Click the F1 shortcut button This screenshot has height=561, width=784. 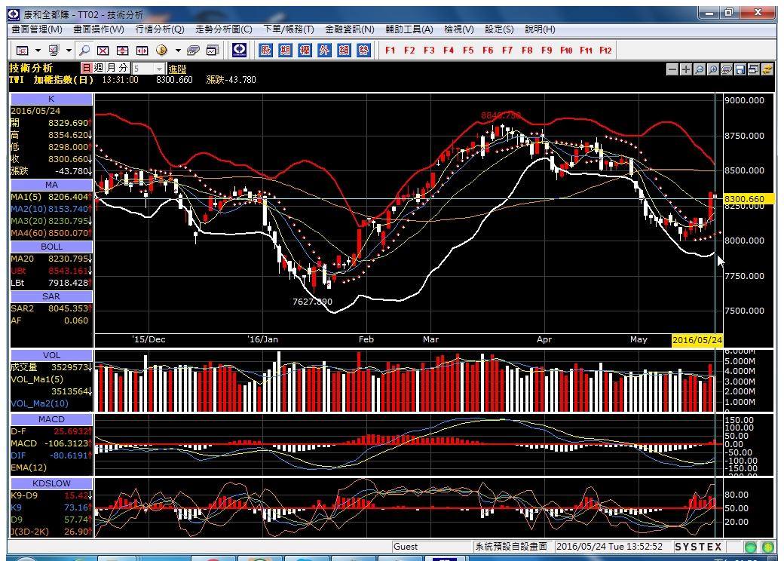(x=390, y=51)
